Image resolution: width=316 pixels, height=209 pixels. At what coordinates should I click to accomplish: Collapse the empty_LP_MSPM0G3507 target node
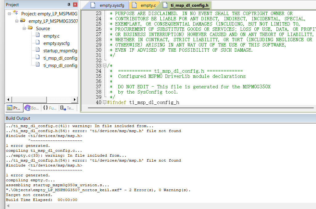point(17,21)
